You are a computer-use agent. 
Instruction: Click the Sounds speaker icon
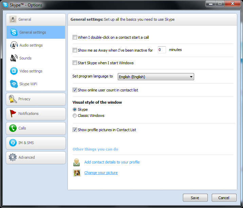click(x=14, y=58)
